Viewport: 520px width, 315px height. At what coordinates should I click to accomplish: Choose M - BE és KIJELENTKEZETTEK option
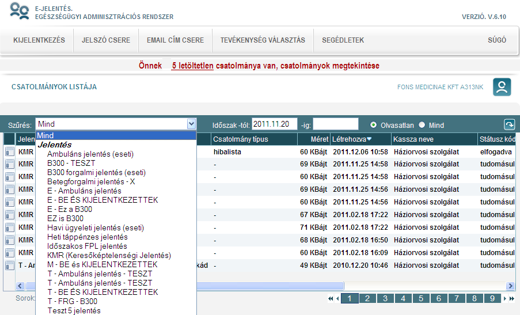point(103,264)
